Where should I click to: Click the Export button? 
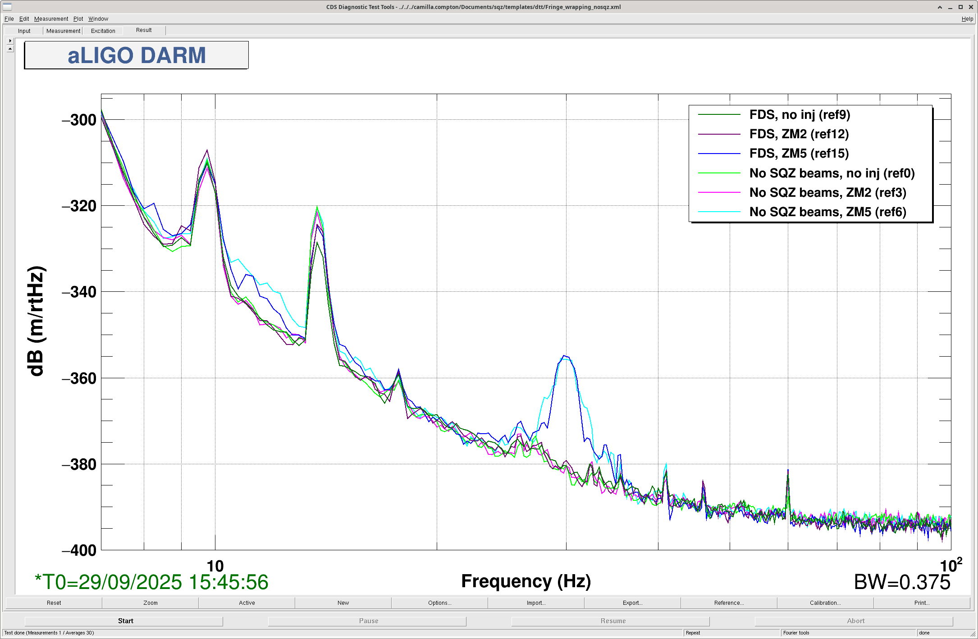pos(632,603)
